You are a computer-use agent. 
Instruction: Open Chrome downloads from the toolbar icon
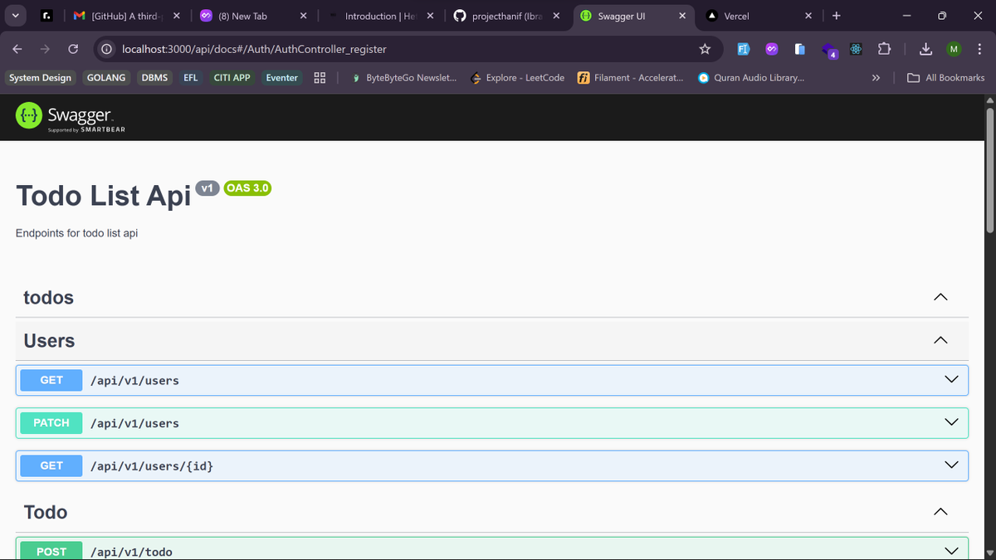925,49
